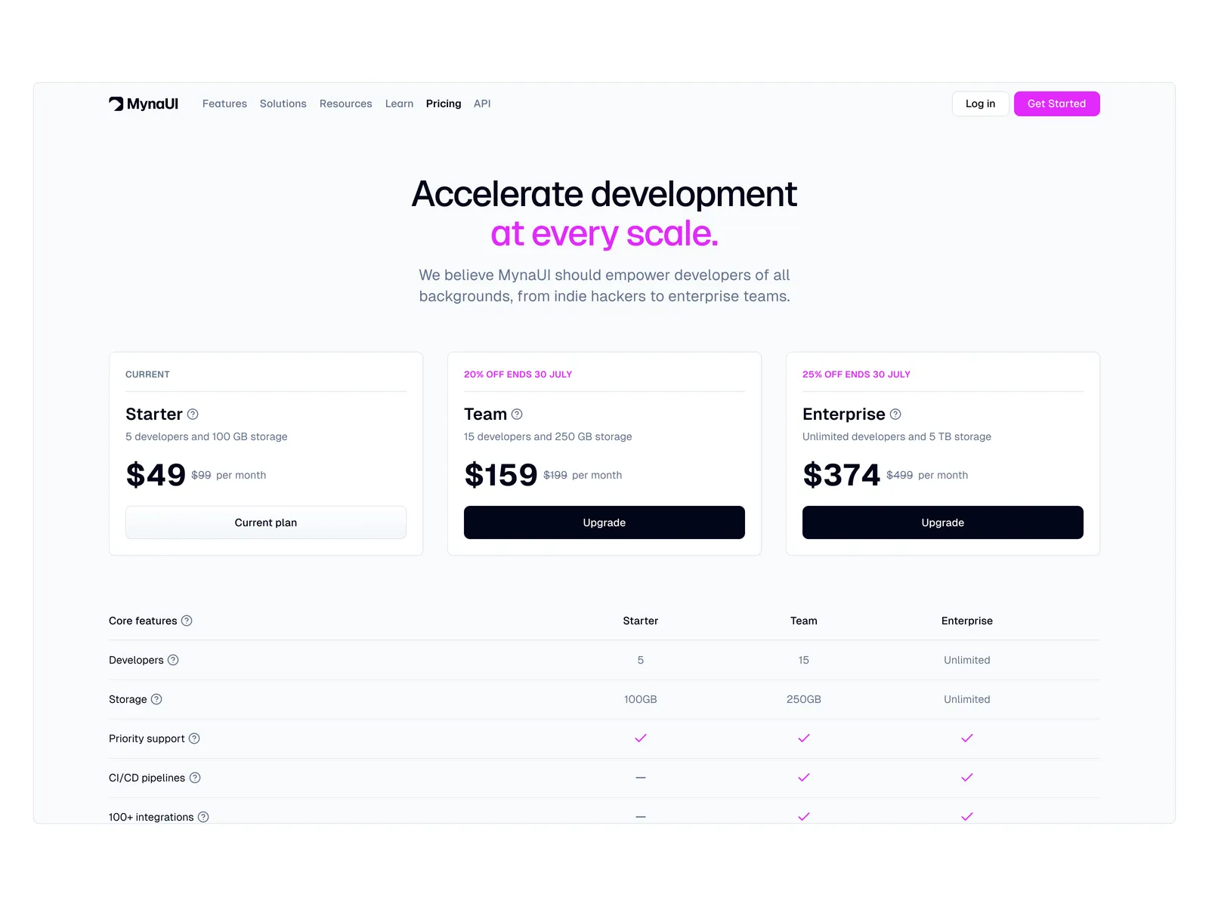Open the API nav link
1209x906 pixels.
click(x=482, y=103)
